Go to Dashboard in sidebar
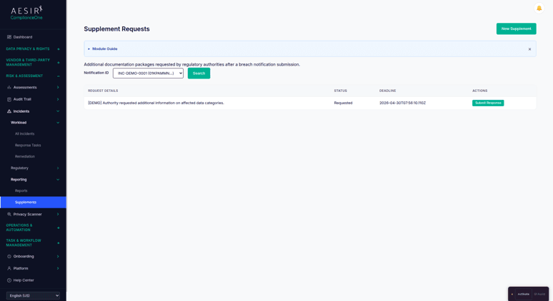 pyautogui.click(x=23, y=37)
